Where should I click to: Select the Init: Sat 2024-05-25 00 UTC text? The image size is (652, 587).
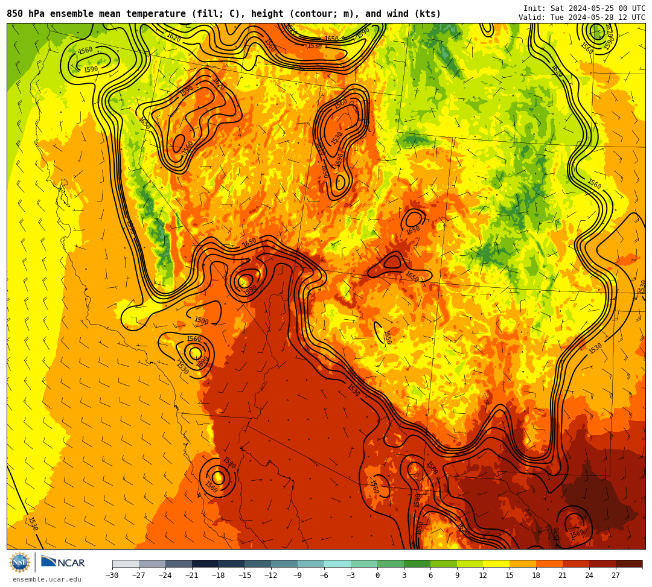pyautogui.click(x=584, y=8)
